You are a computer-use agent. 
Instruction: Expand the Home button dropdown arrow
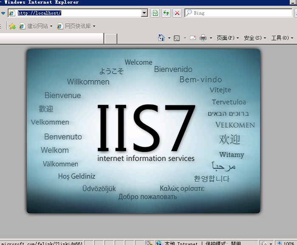(169, 38)
